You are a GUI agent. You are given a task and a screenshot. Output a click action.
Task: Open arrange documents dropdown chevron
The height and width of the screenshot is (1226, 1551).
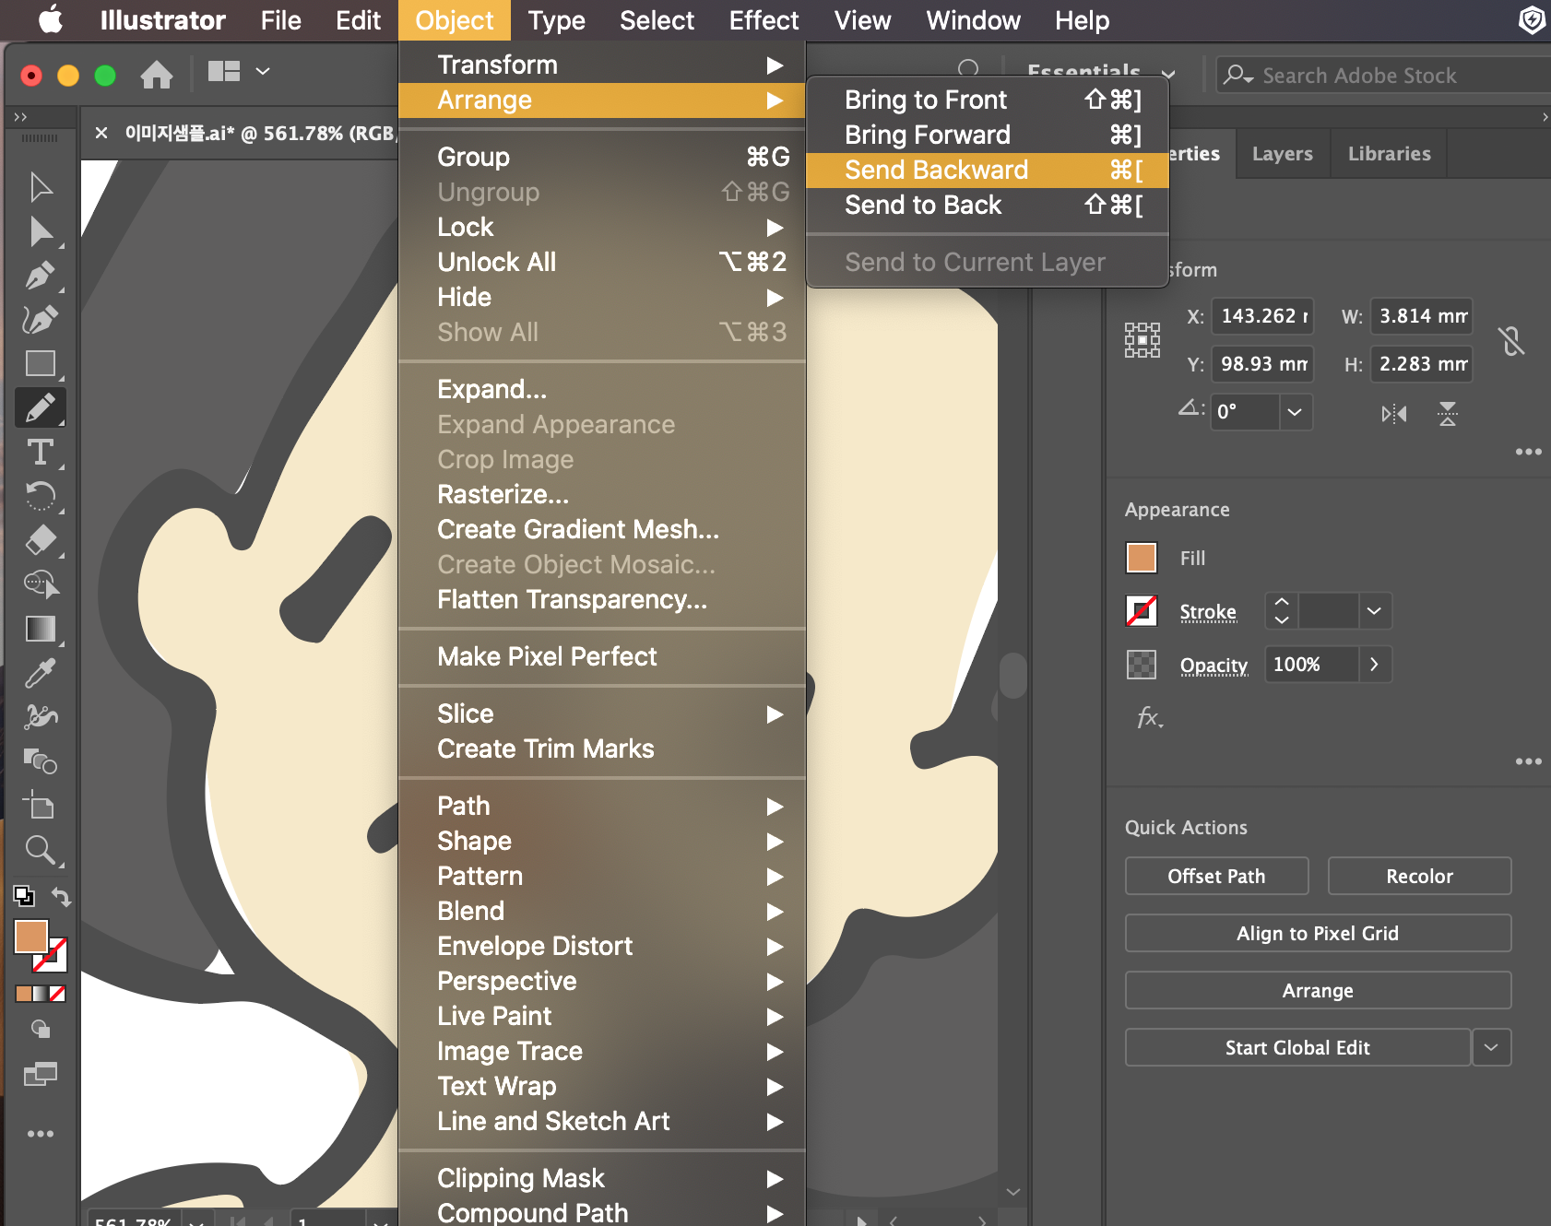(263, 71)
